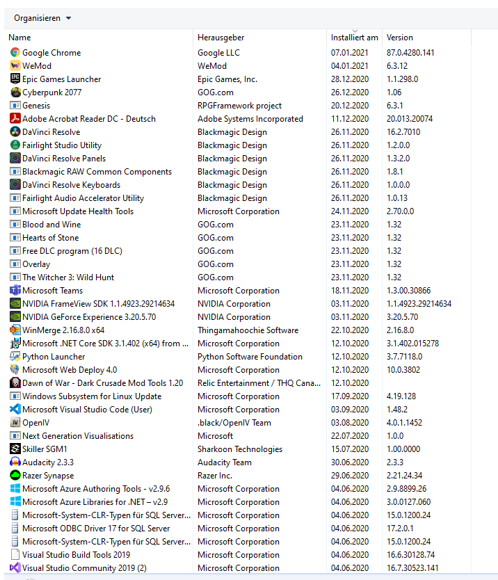This screenshot has width=498, height=580.
Task: Click the Azure Libraries for .NET icon
Action: [15, 502]
